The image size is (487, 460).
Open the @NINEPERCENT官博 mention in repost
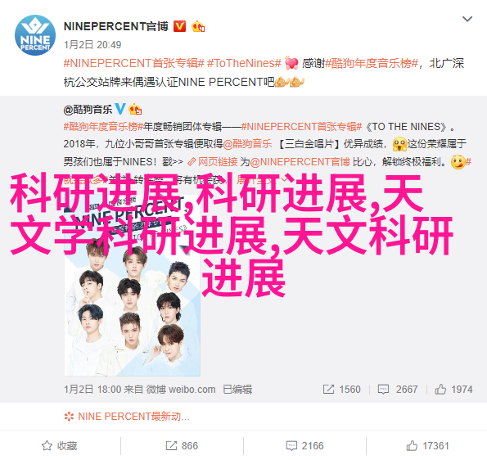pos(300,162)
